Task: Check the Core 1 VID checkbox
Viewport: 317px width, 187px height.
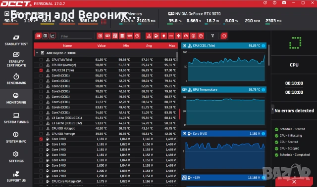Action: pyautogui.click(x=41, y=145)
